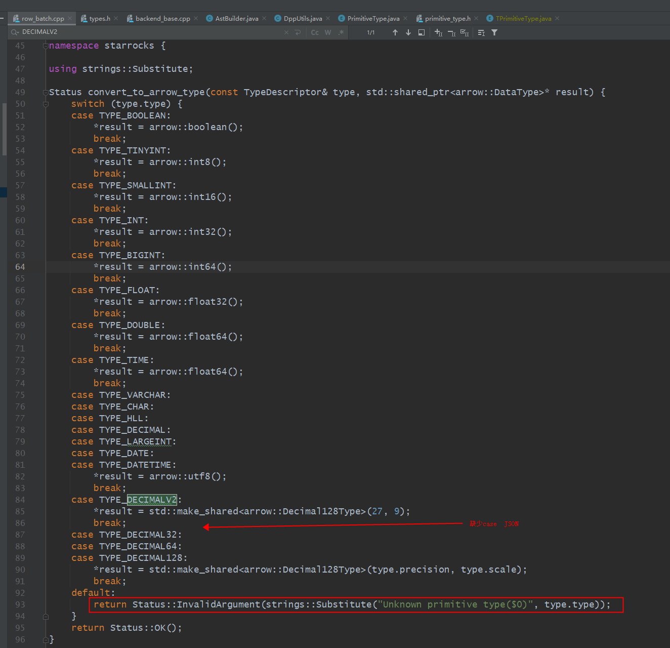Click the new line icon in search field

tap(298, 32)
